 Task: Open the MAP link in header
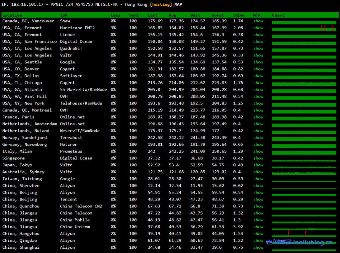tap(178, 4)
